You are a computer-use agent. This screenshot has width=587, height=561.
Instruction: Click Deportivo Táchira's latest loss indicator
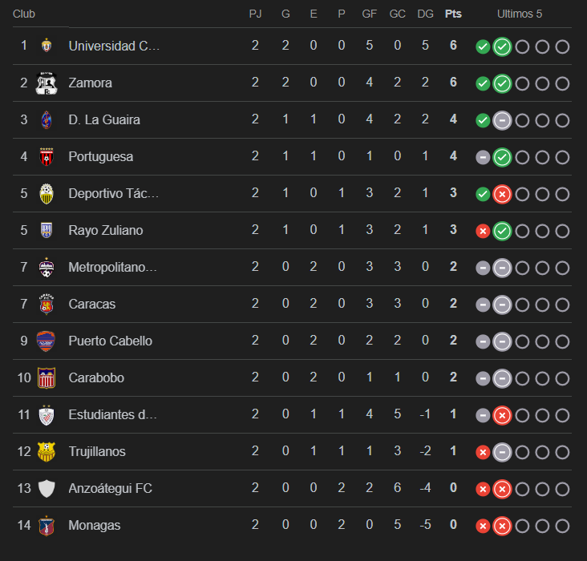click(502, 194)
